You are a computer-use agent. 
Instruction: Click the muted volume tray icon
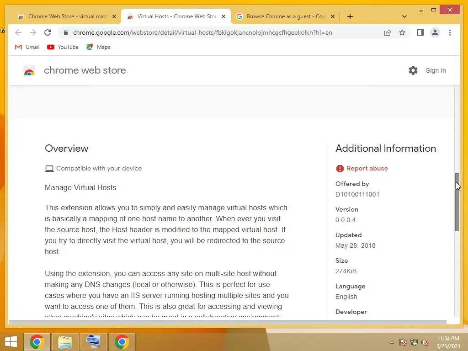click(425, 342)
